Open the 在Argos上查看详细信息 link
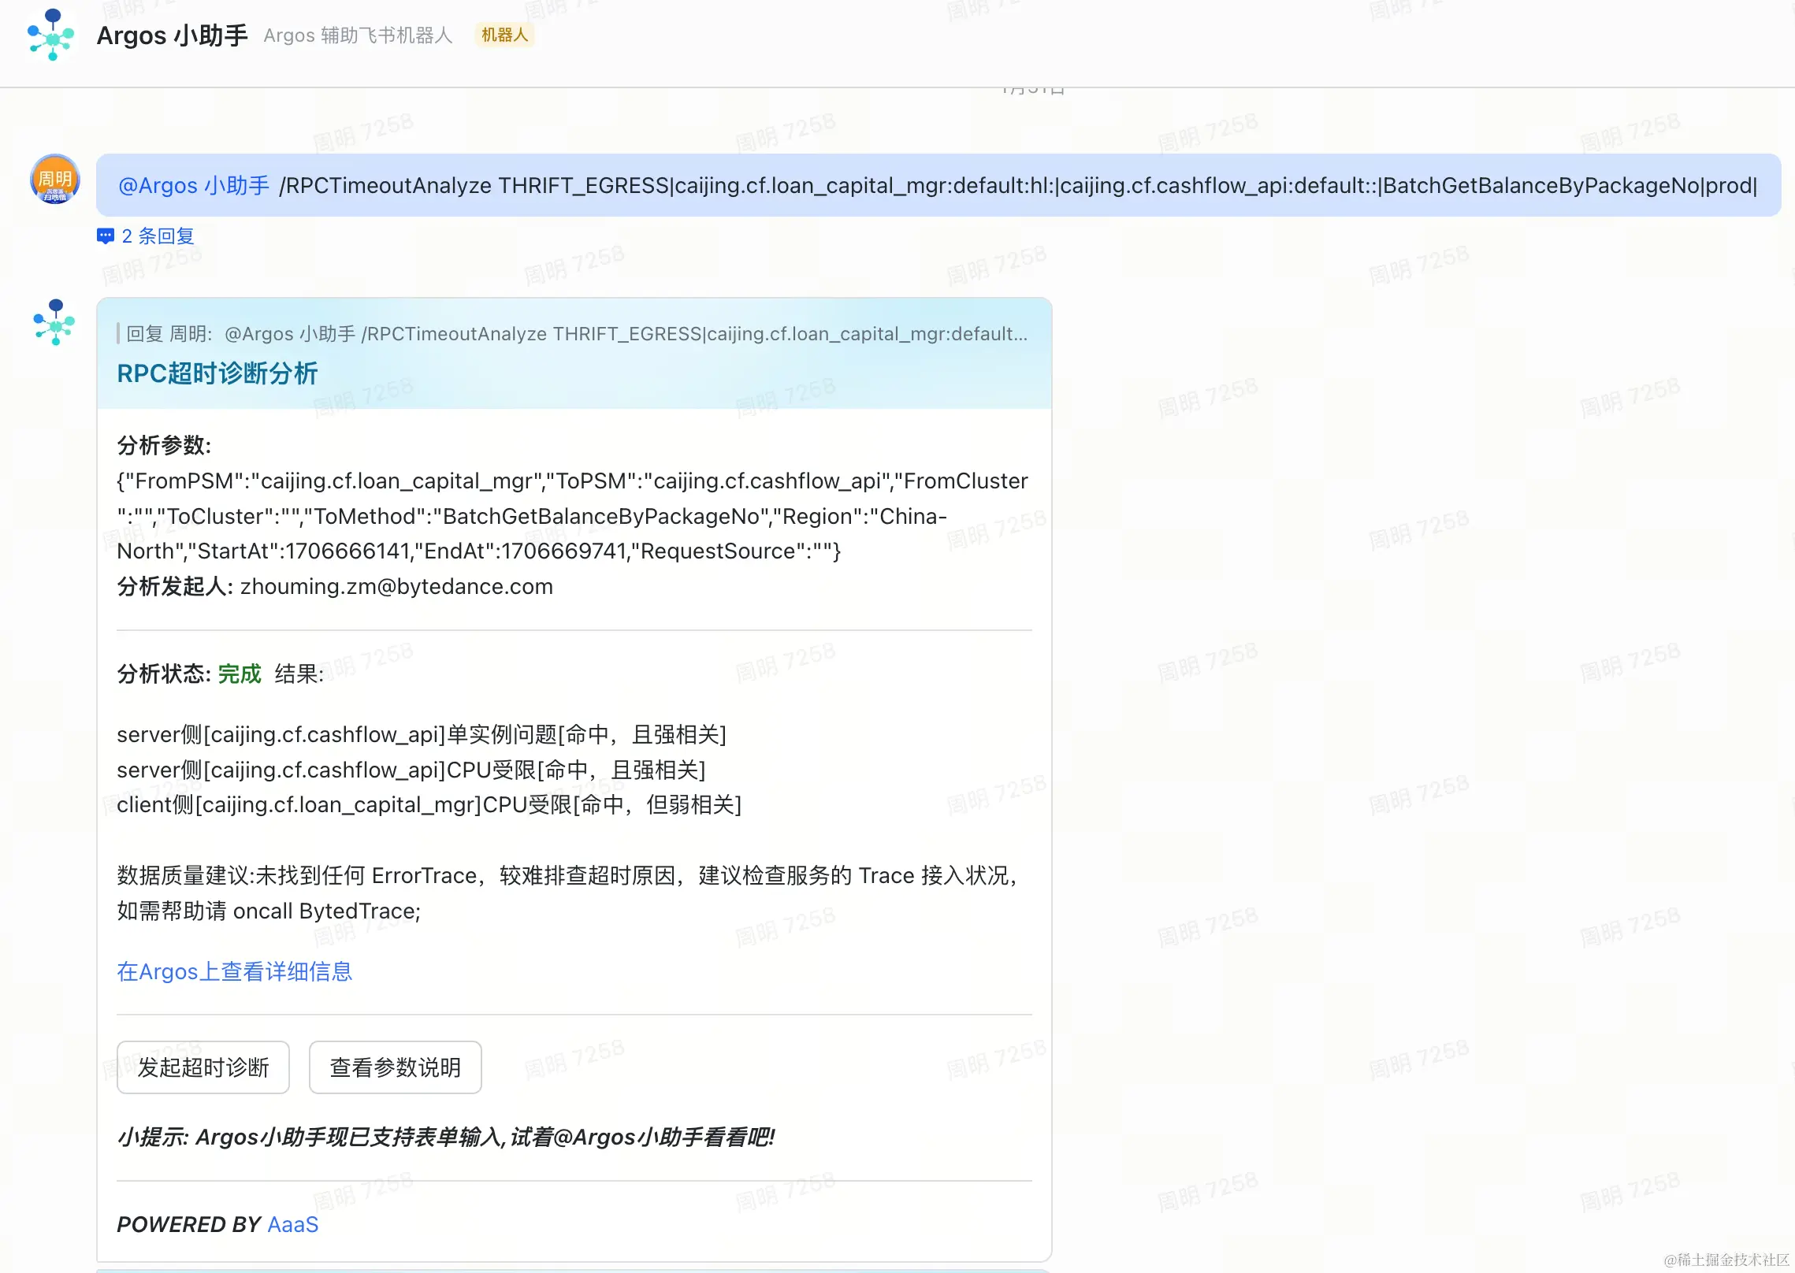Image resolution: width=1795 pixels, height=1273 pixels. pyautogui.click(x=235, y=971)
